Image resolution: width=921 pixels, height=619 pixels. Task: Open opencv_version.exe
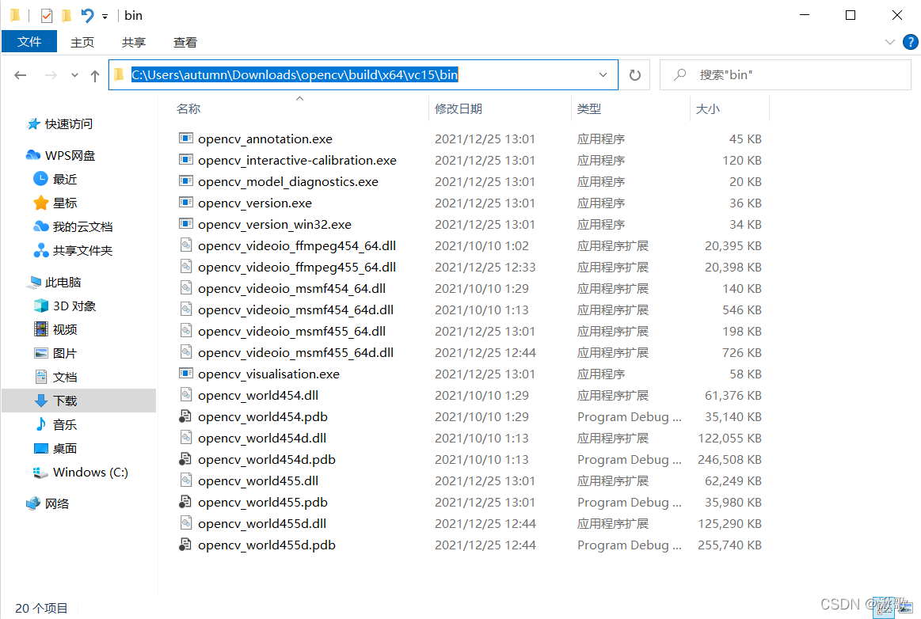tap(254, 203)
